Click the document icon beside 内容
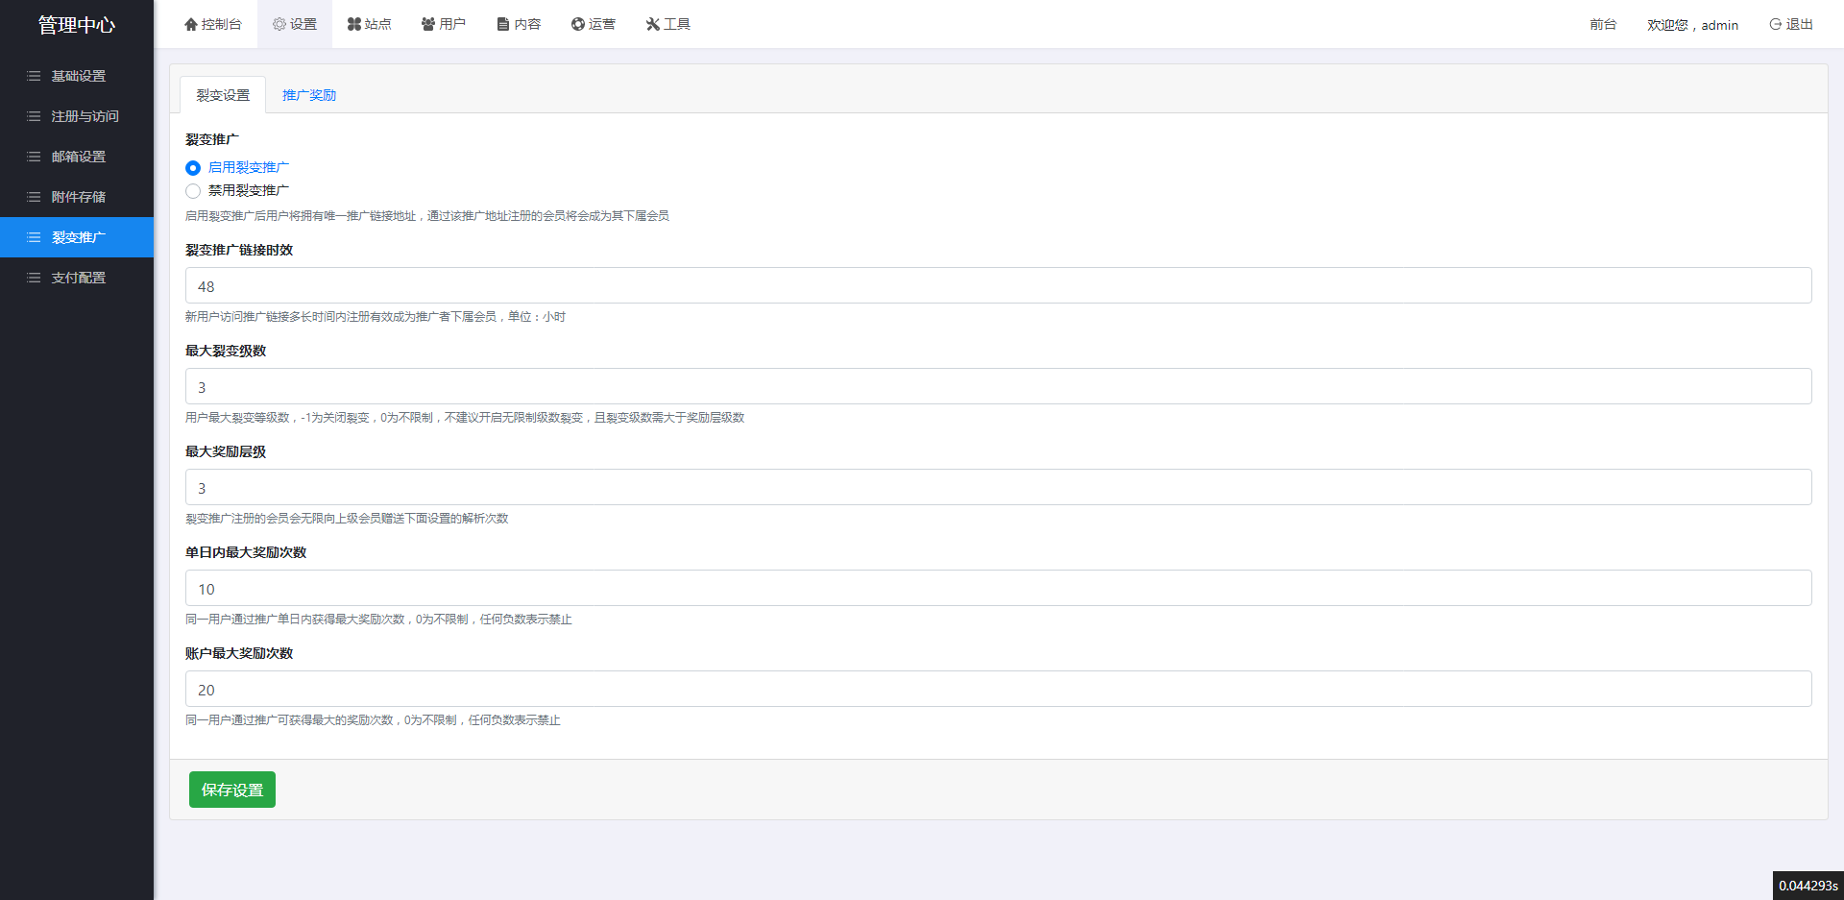The image size is (1844, 900). point(503,24)
